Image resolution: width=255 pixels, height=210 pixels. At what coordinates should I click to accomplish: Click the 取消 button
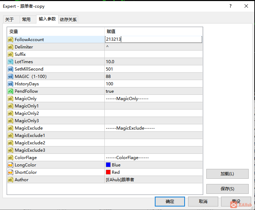pyautogui.click(x=203, y=202)
